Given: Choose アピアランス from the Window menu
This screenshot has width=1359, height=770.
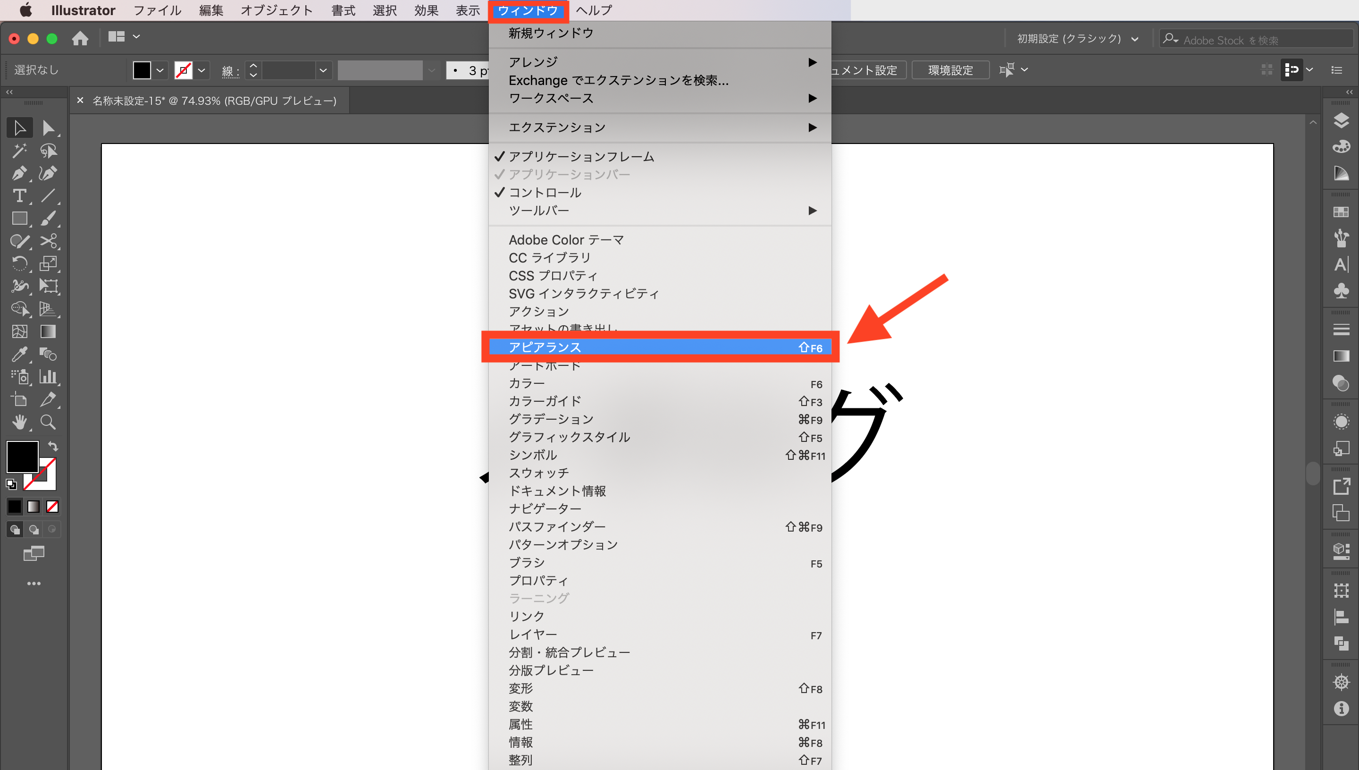Looking at the screenshot, I should coord(660,347).
